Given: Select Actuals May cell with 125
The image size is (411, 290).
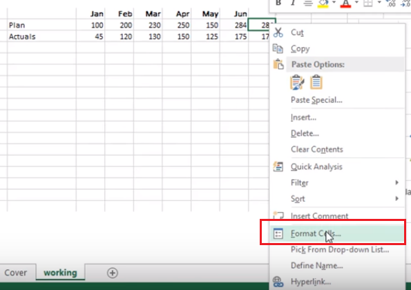Looking at the screenshot, I should [206, 37].
